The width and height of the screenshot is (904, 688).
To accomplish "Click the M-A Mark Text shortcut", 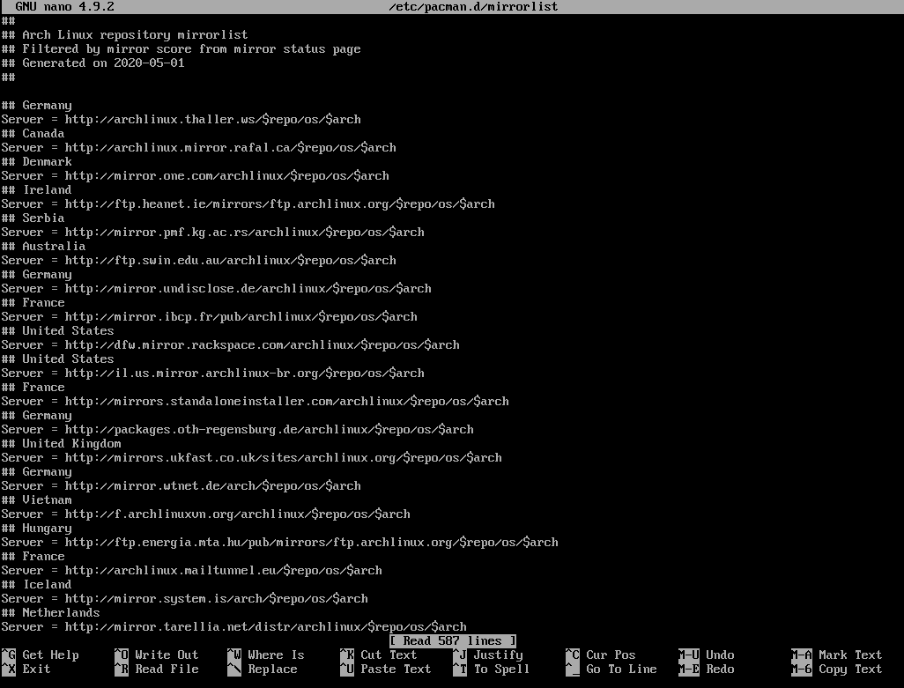I will coord(837,655).
